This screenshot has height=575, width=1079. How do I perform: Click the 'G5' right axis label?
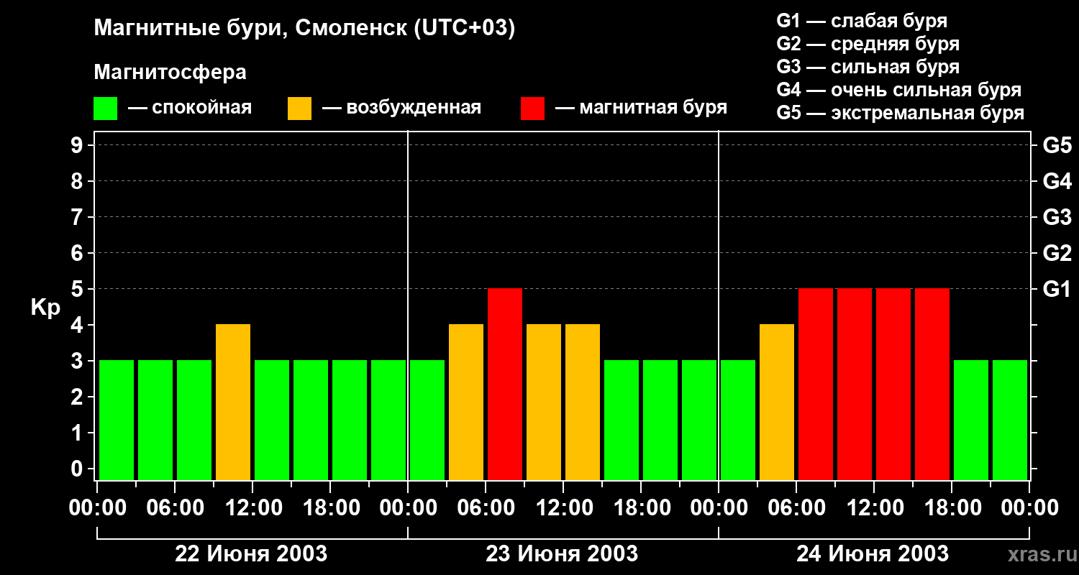(x=1057, y=145)
